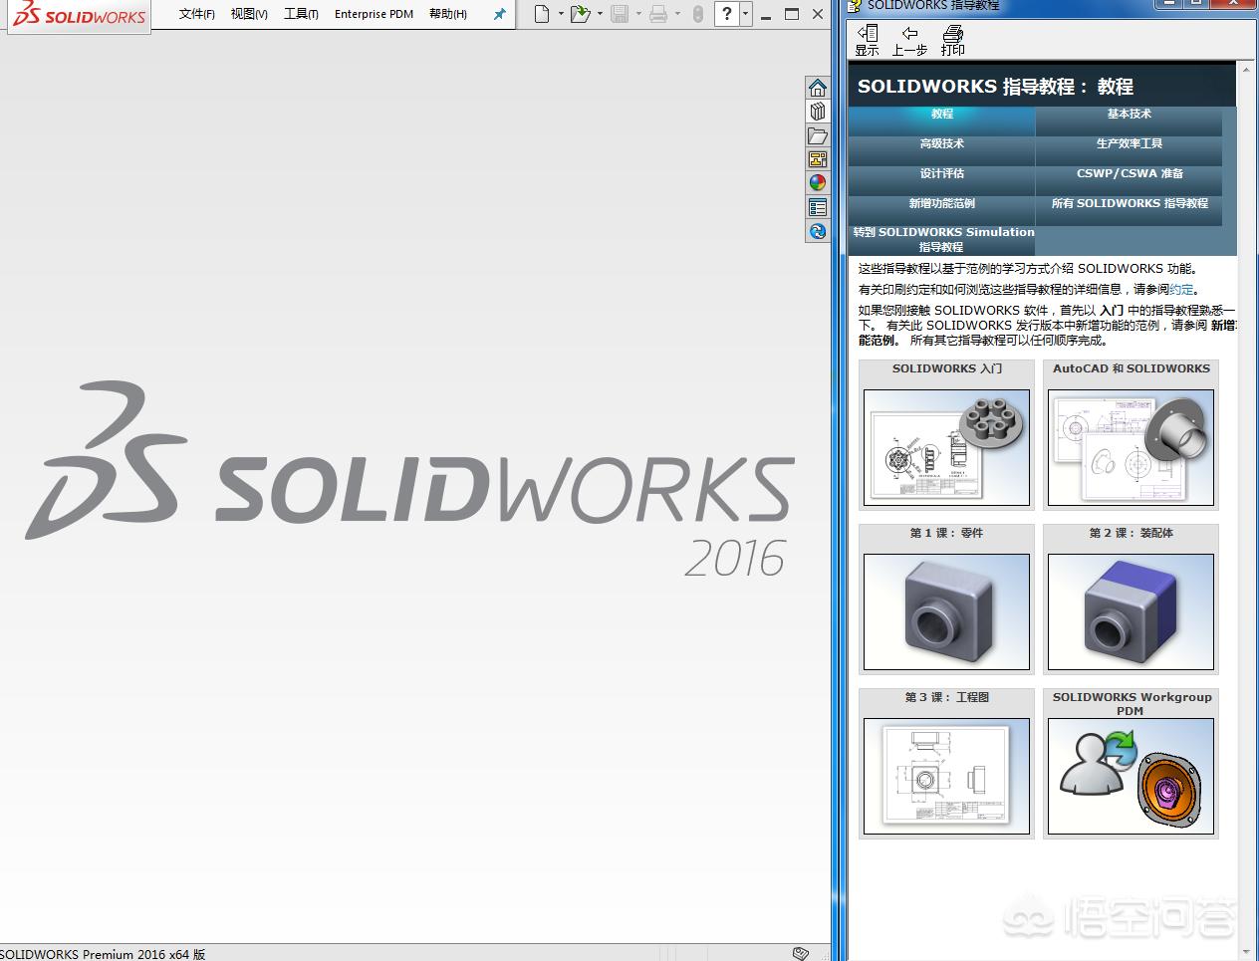Create a new document with the New icon

tap(541, 14)
